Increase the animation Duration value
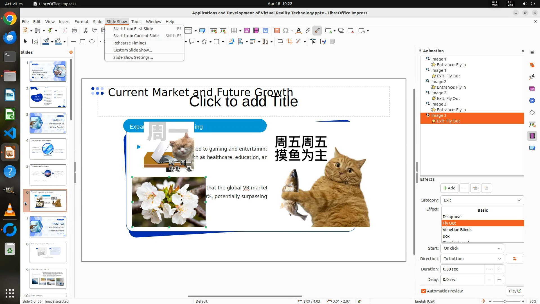The height and width of the screenshot is (304, 540). pos(499,269)
